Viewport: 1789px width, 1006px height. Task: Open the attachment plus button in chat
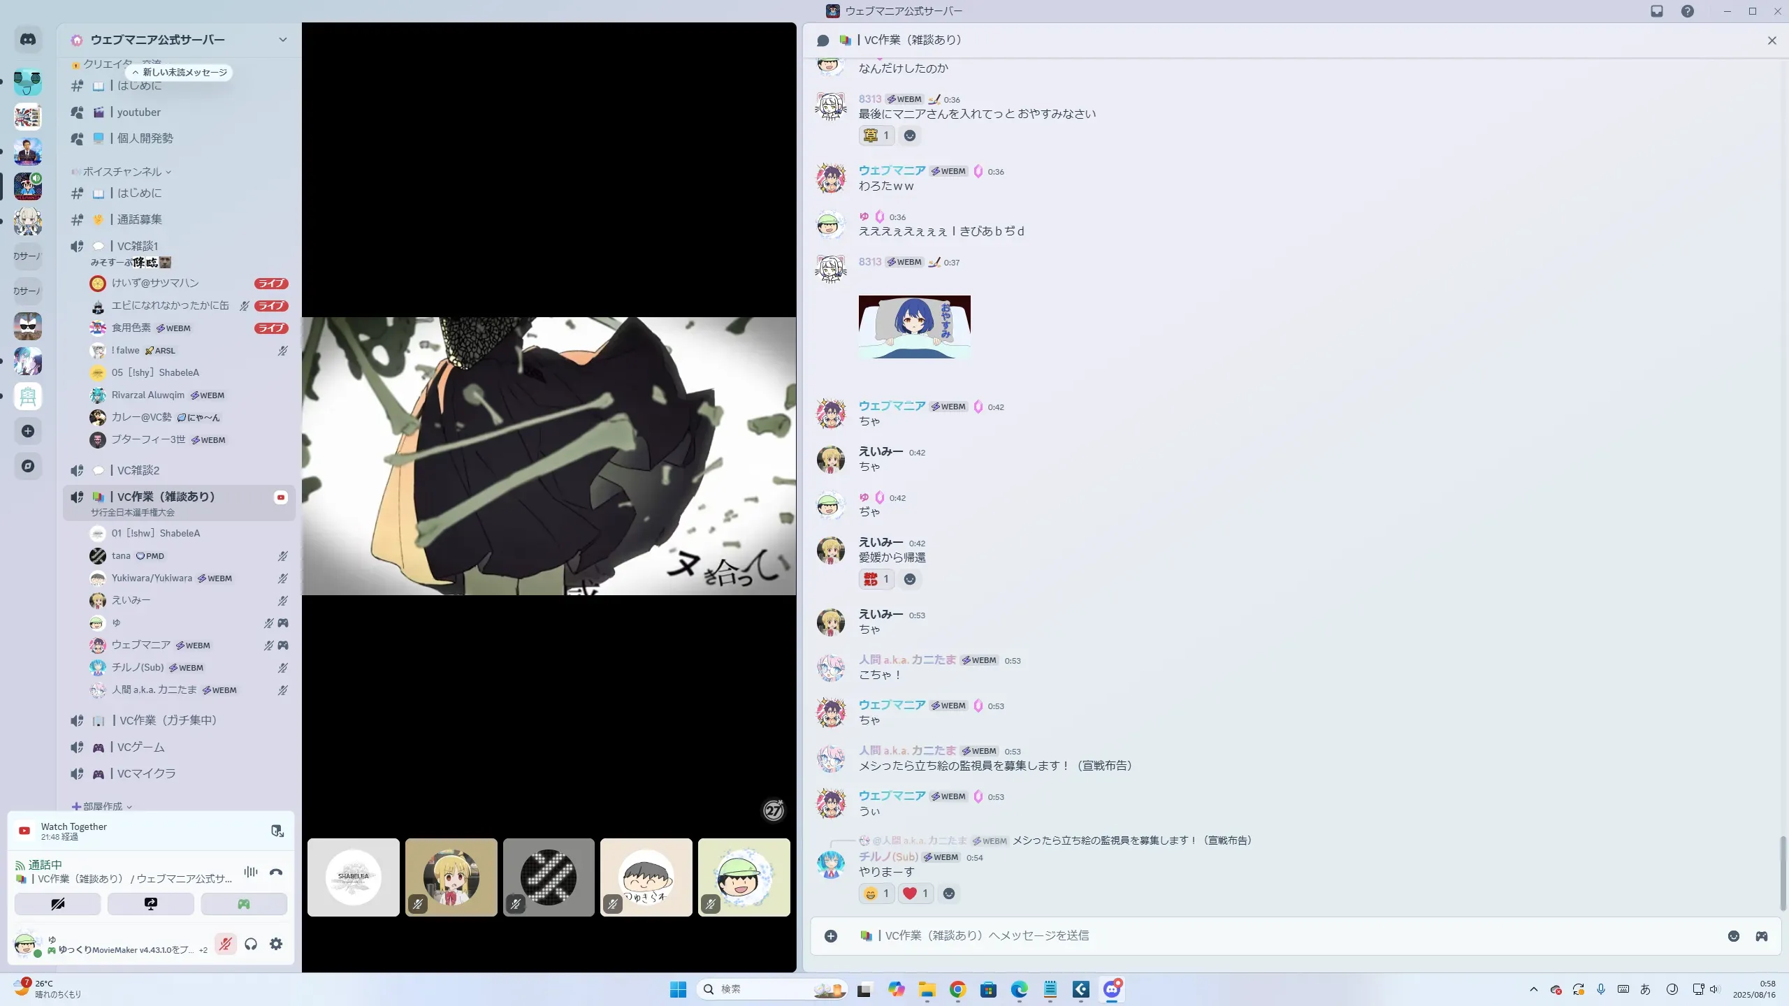click(x=831, y=936)
